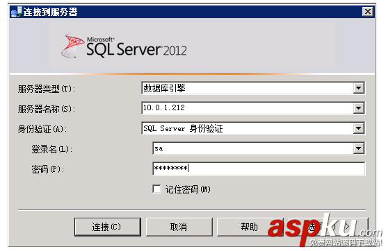386x251 pixels.
Task: Open the authentication dropdown arrow
Action: pyautogui.click(x=358, y=128)
